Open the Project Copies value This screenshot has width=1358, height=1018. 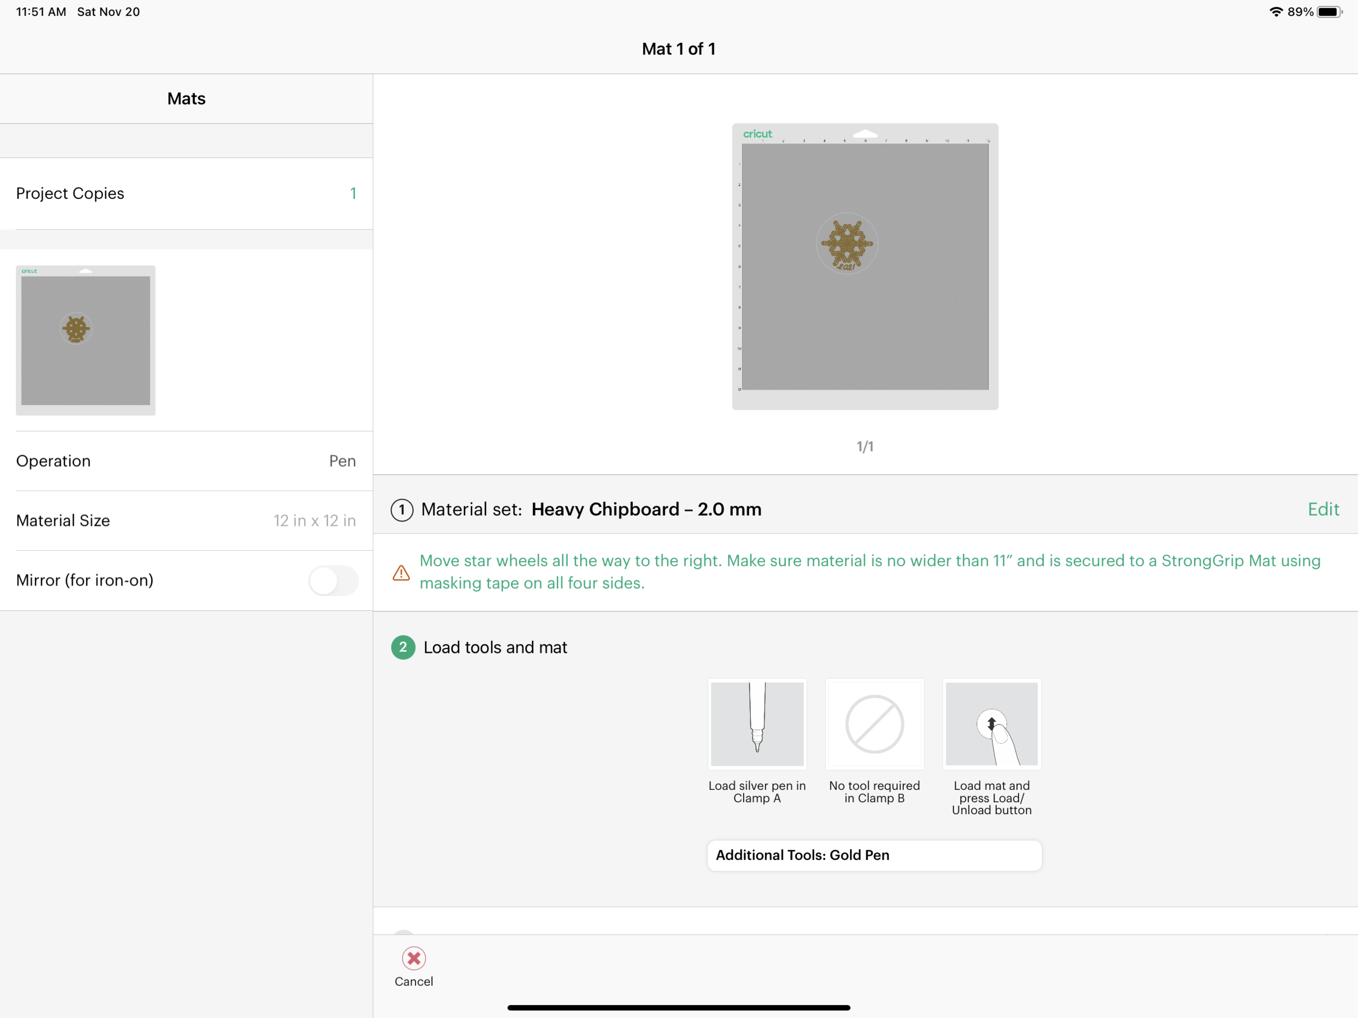(x=353, y=193)
